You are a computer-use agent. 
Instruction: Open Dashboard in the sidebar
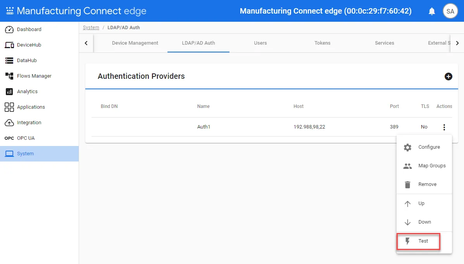point(40,30)
